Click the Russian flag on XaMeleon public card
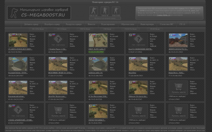 coord(94,59)
